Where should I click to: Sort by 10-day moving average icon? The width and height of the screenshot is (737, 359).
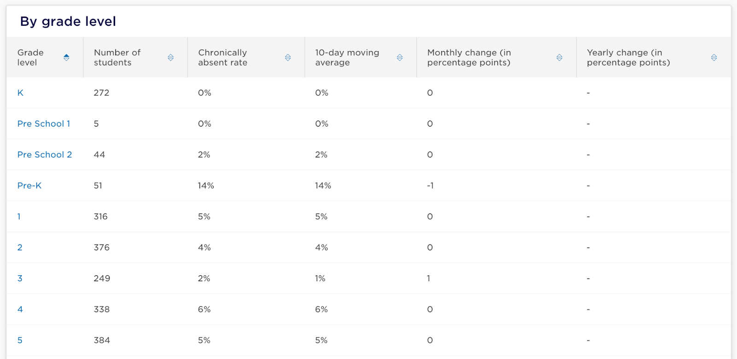point(400,58)
